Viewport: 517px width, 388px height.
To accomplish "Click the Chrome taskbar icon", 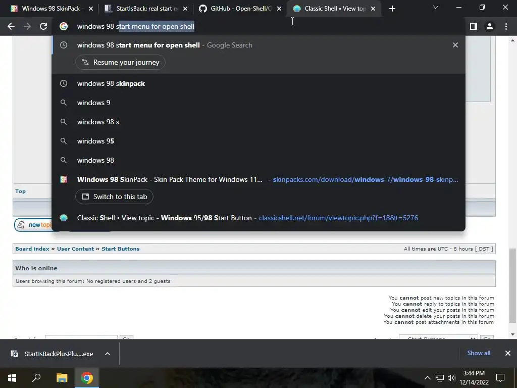I will pos(87,378).
